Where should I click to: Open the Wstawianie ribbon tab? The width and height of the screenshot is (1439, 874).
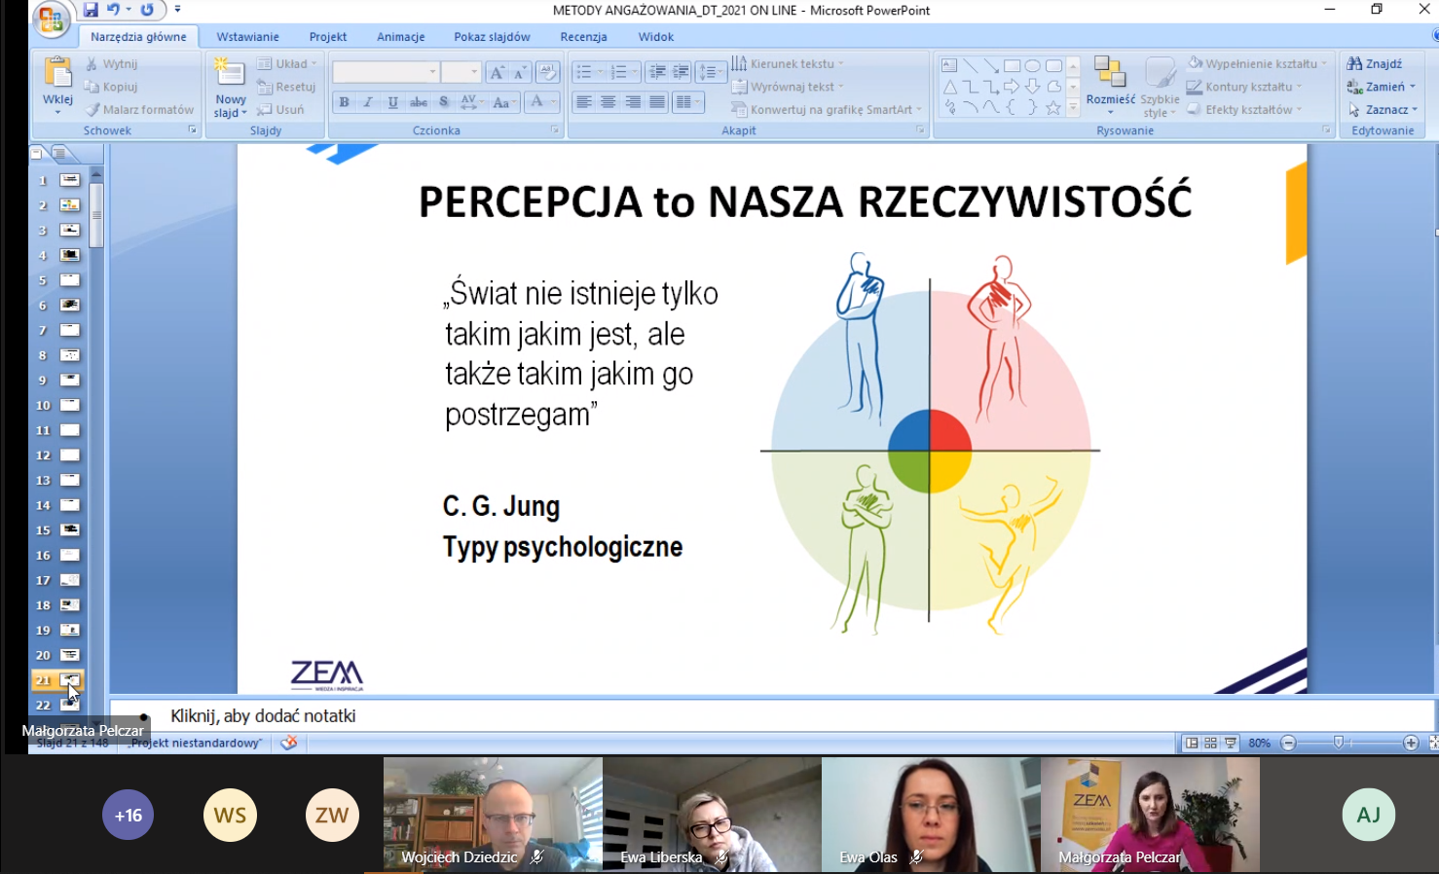click(247, 37)
